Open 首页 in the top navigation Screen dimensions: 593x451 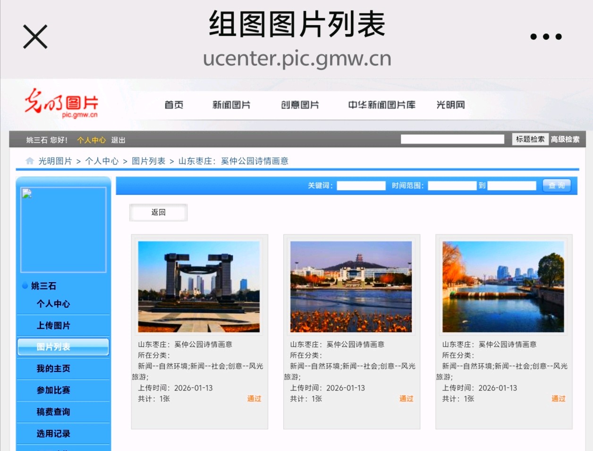pyautogui.click(x=174, y=105)
